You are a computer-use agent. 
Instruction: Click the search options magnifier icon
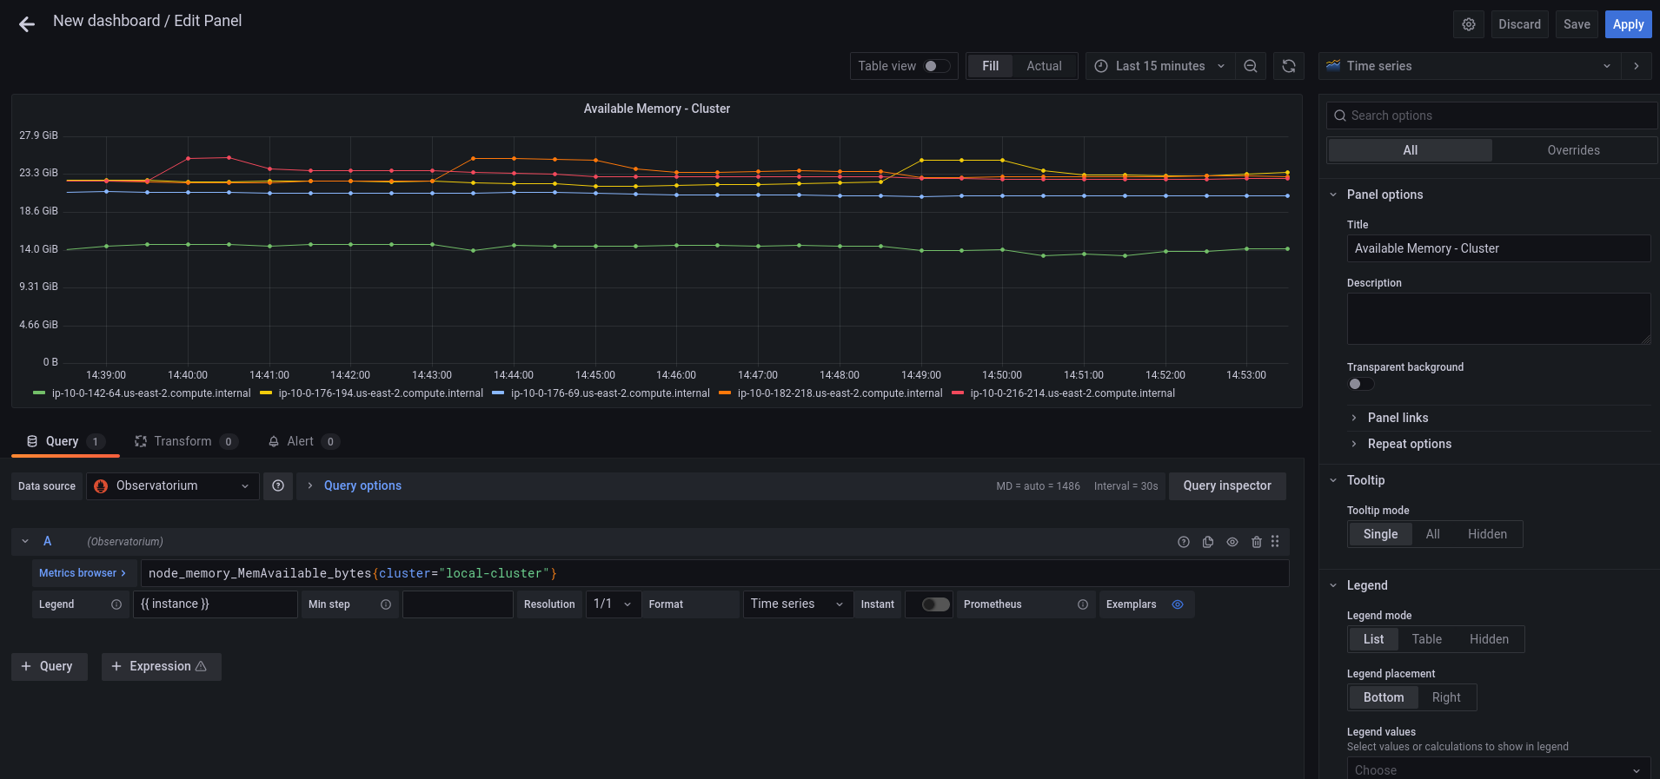click(x=1340, y=116)
